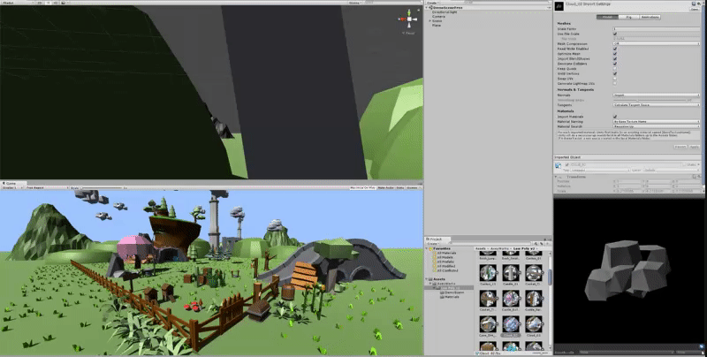Image resolution: width=707 pixels, height=357 pixels.
Task: Toggle Import Materials checkbox
Action: [614, 117]
